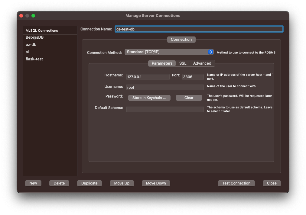
Task: Move the connection down in list
Action: tap(156, 183)
